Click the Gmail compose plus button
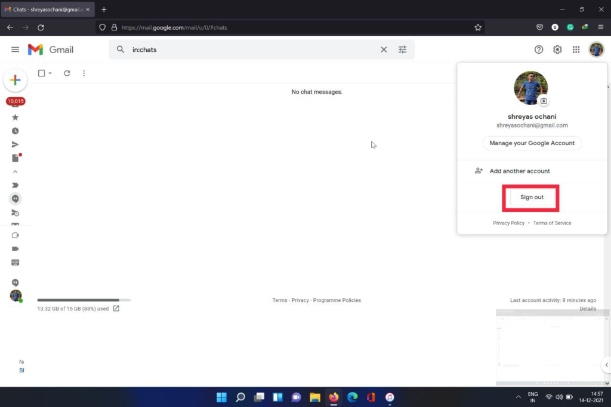Screen dimensions: 611x407 [16, 81]
